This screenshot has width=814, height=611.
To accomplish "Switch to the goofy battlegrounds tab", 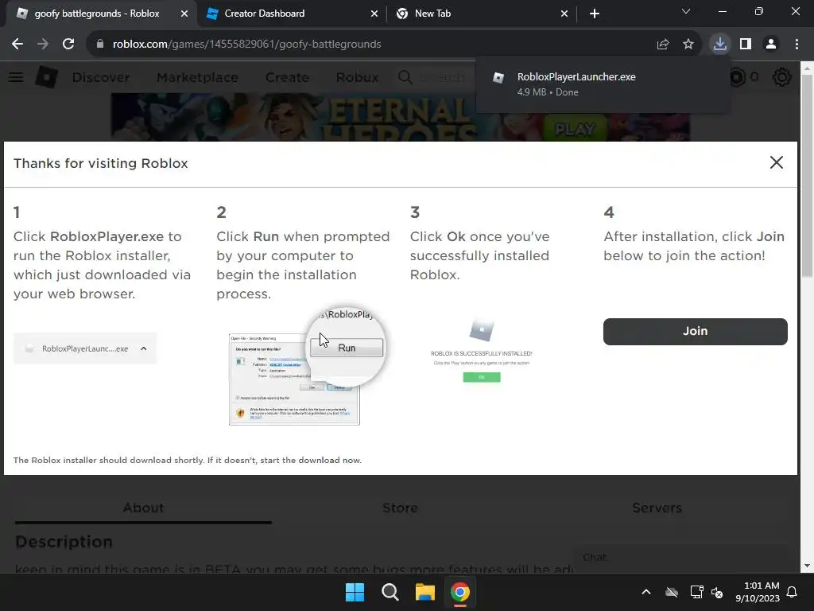I will (97, 14).
